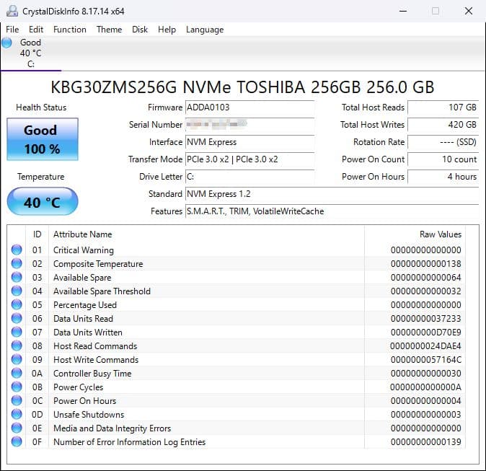Click the Total Host Writes value 420 GB
Screen dimensions: 486x471
443,125
